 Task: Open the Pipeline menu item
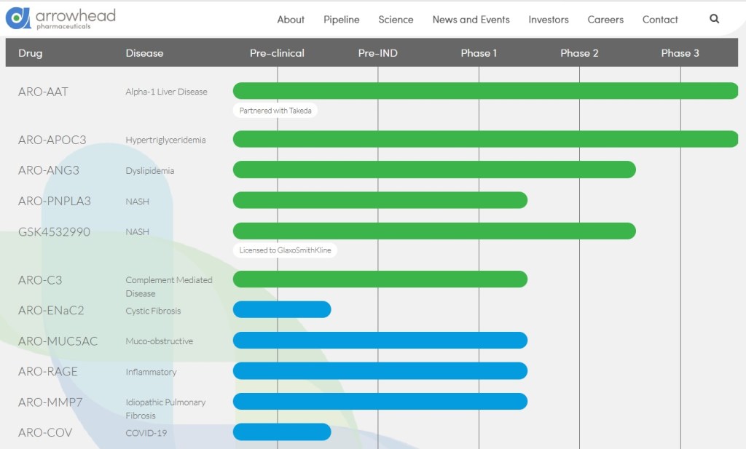pyautogui.click(x=342, y=20)
